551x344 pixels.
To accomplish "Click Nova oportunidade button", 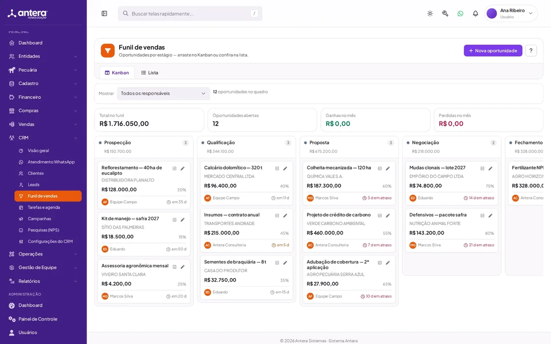I will pos(492,51).
